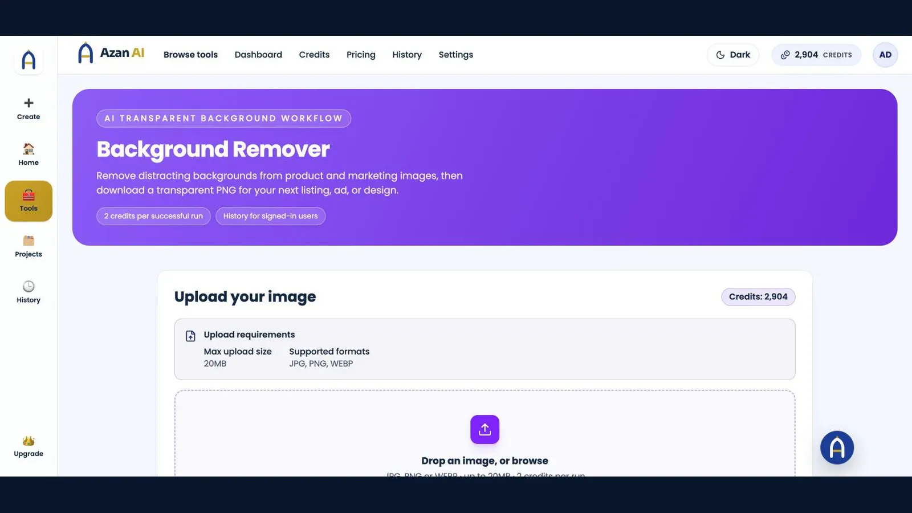Open the History clock in the sidebar

28,286
